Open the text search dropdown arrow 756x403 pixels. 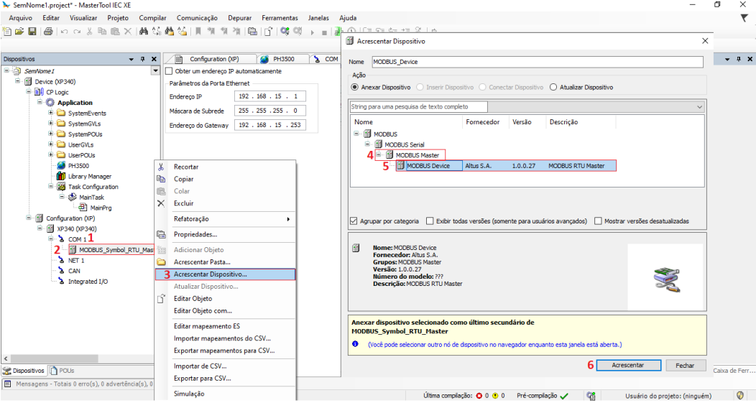click(x=699, y=107)
